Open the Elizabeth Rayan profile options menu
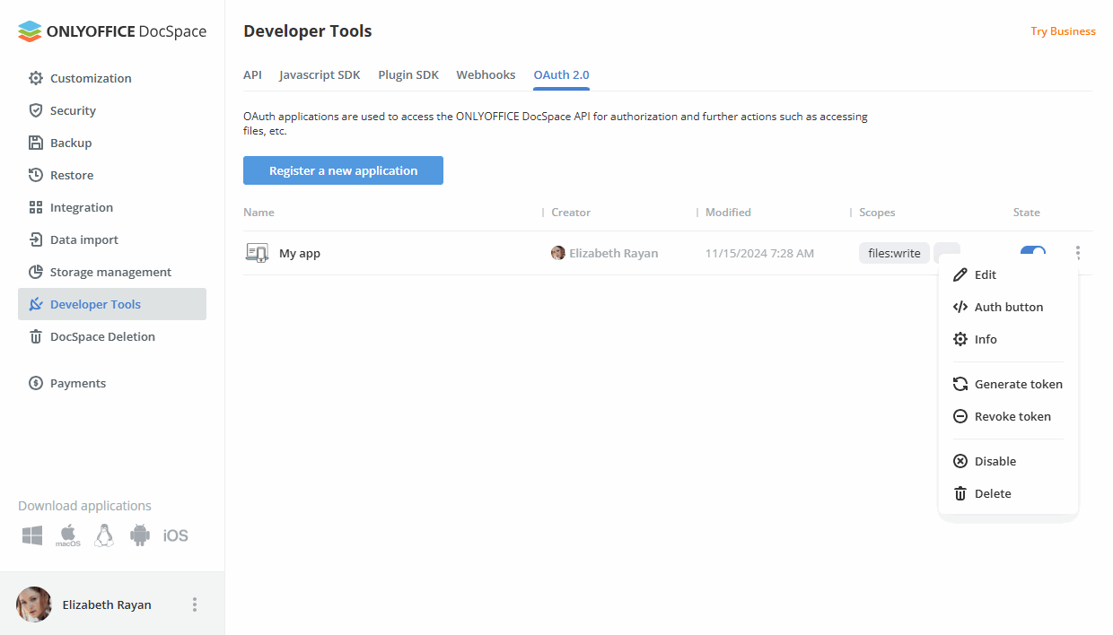This screenshot has width=1113, height=635. point(195,605)
